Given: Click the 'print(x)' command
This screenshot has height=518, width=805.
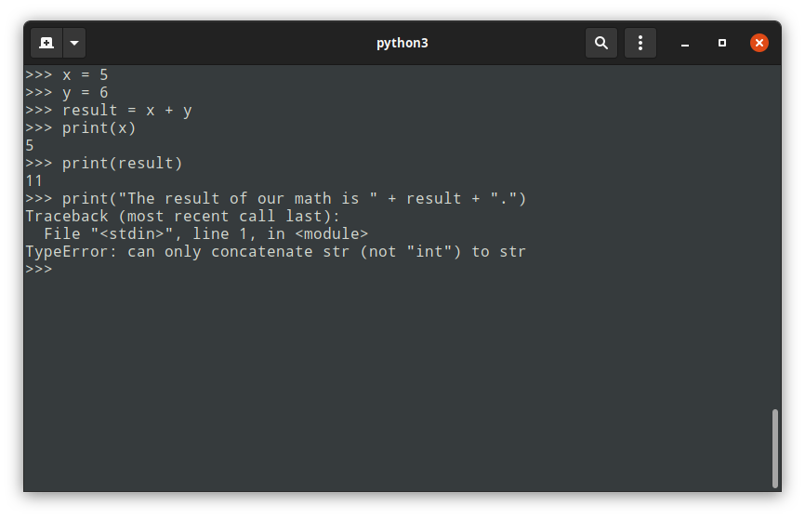Looking at the screenshot, I should (99, 127).
